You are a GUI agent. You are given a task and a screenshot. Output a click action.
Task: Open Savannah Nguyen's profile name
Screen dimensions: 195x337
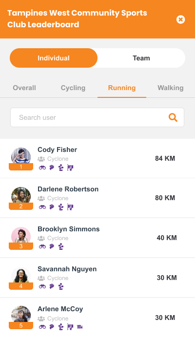(67, 269)
